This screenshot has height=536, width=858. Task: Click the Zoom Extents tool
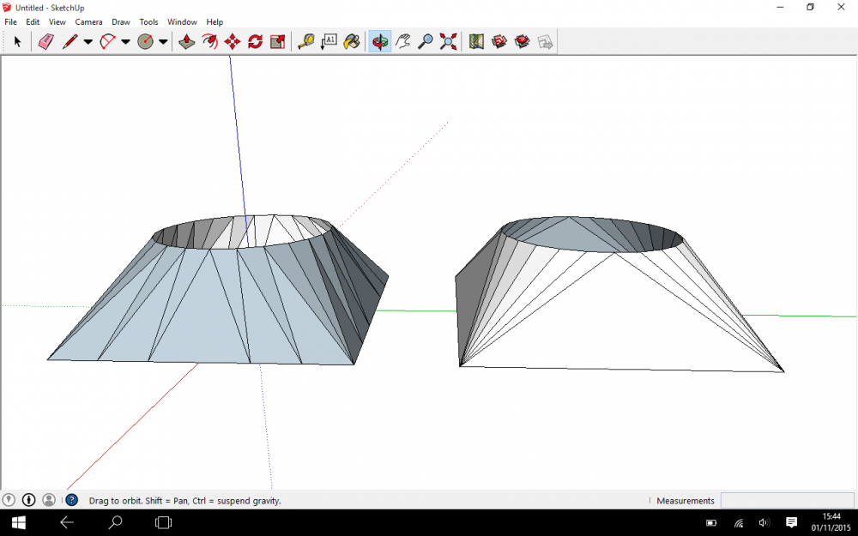448,41
